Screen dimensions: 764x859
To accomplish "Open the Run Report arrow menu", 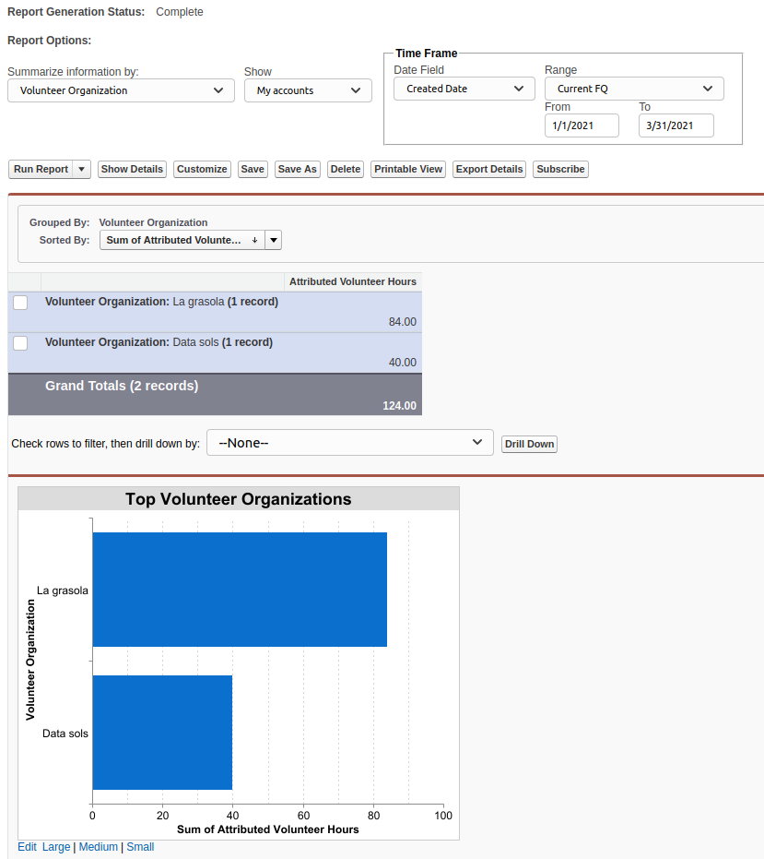I will pyautogui.click(x=81, y=169).
